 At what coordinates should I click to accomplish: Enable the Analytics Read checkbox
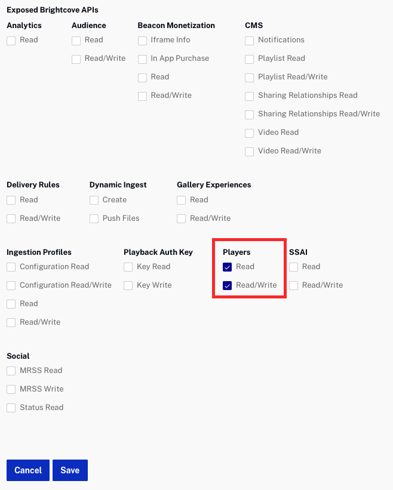click(11, 41)
